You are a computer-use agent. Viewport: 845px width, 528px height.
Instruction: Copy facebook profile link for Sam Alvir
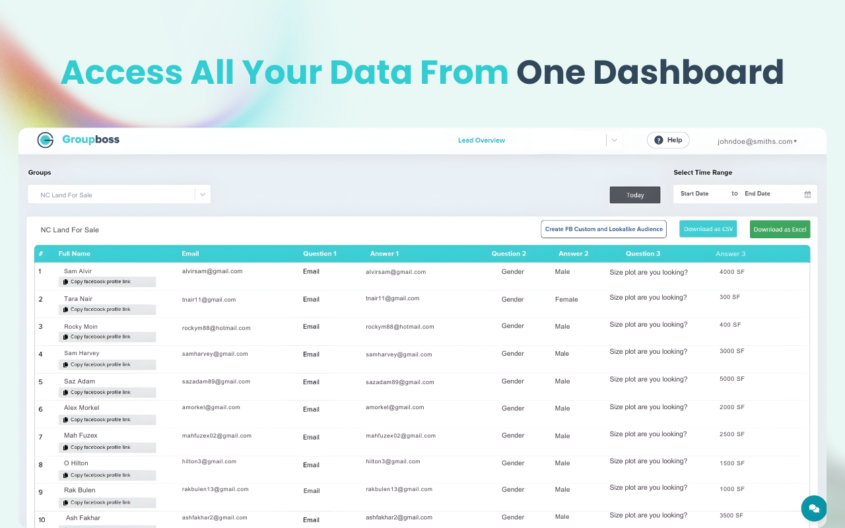pyautogui.click(x=107, y=282)
